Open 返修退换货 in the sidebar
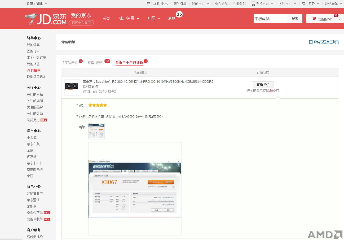This screenshot has height=240, width=344. point(35,237)
